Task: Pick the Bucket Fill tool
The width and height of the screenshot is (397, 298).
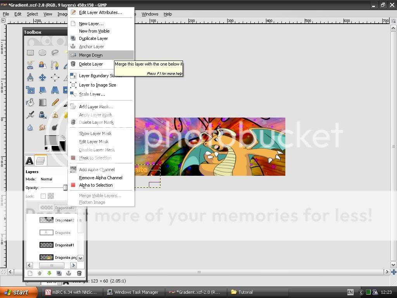Action: (x=30, y=102)
